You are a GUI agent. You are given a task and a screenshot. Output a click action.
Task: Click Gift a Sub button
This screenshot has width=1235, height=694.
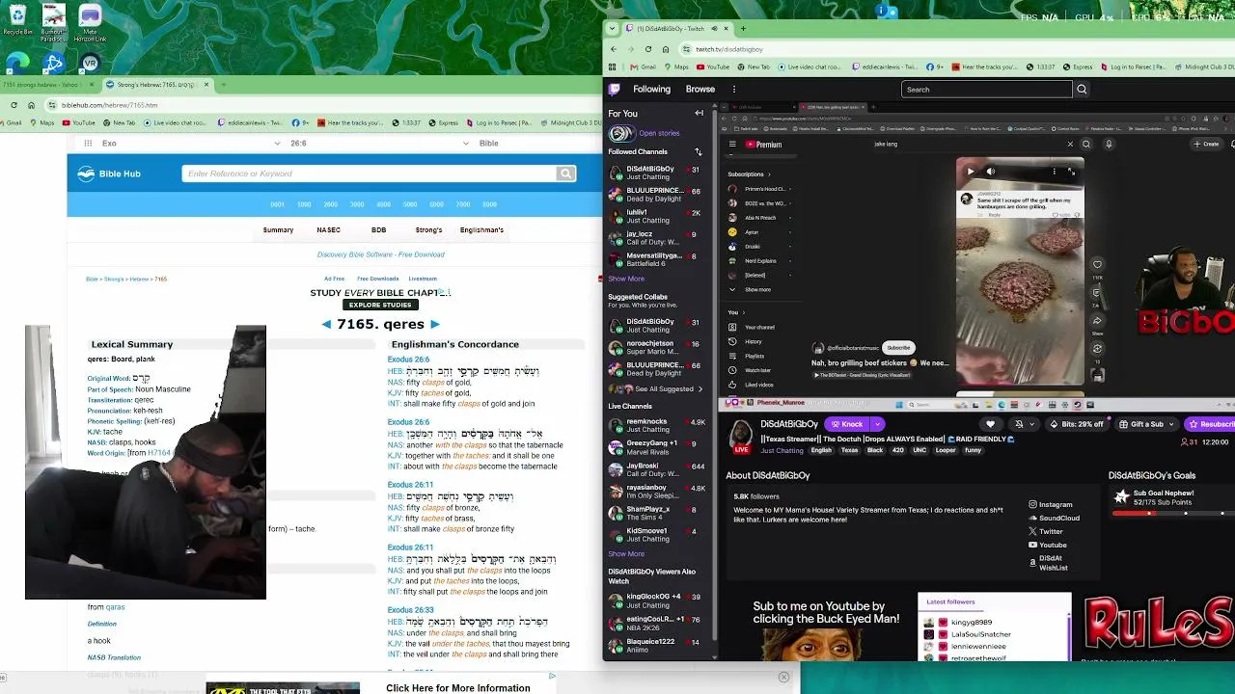point(1147,424)
